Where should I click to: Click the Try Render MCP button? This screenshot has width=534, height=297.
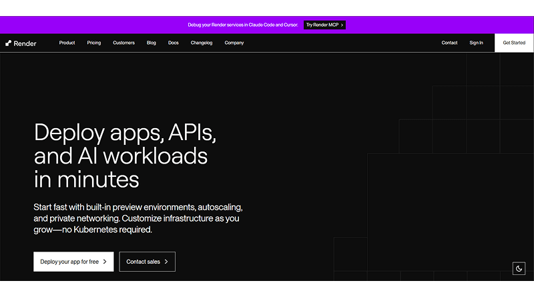pos(324,25)
